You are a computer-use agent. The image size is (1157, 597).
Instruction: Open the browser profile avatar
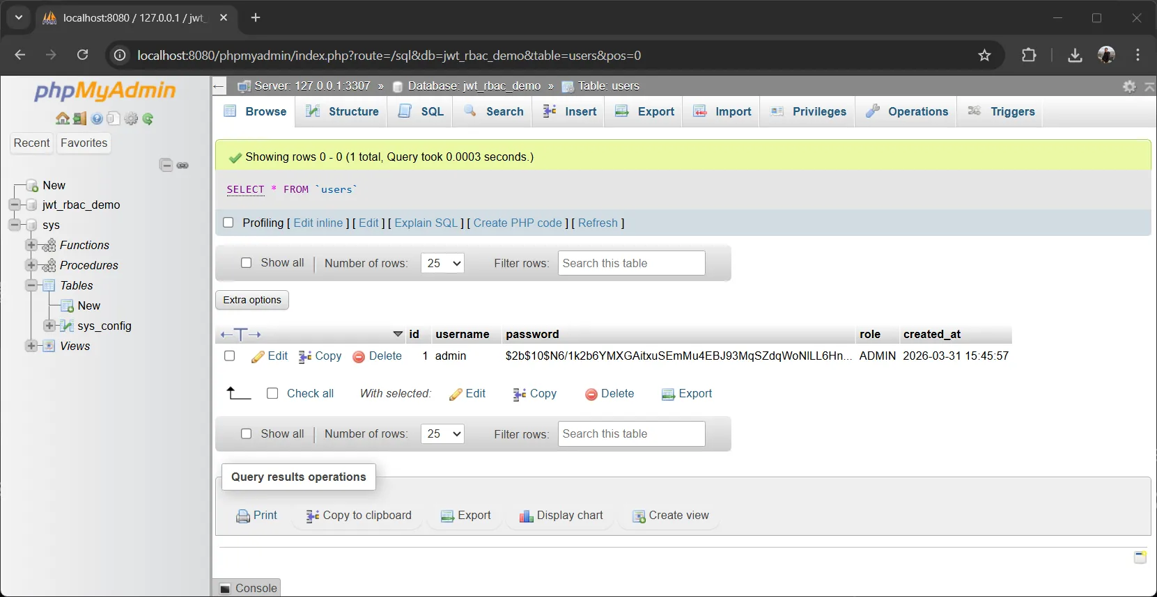[x=1106, y=55]
